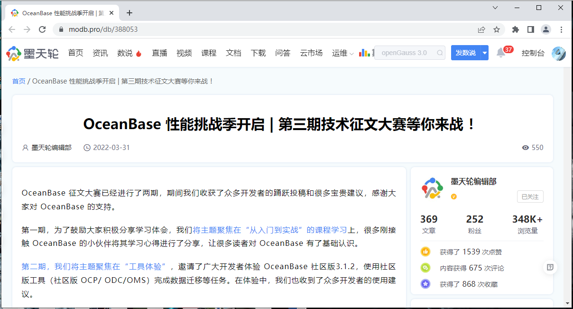
Task: Expand the 发数说 dropdown arrow
Action: click(484, 53)
